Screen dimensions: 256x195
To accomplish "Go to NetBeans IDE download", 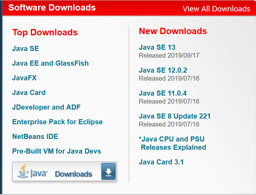I will coord(35,137).
